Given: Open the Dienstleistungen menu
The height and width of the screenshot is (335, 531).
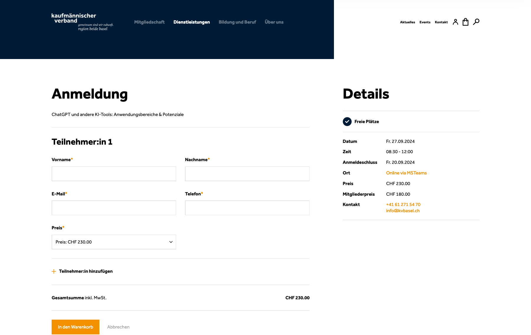Looking at the screenshot, I should (191, 22).
